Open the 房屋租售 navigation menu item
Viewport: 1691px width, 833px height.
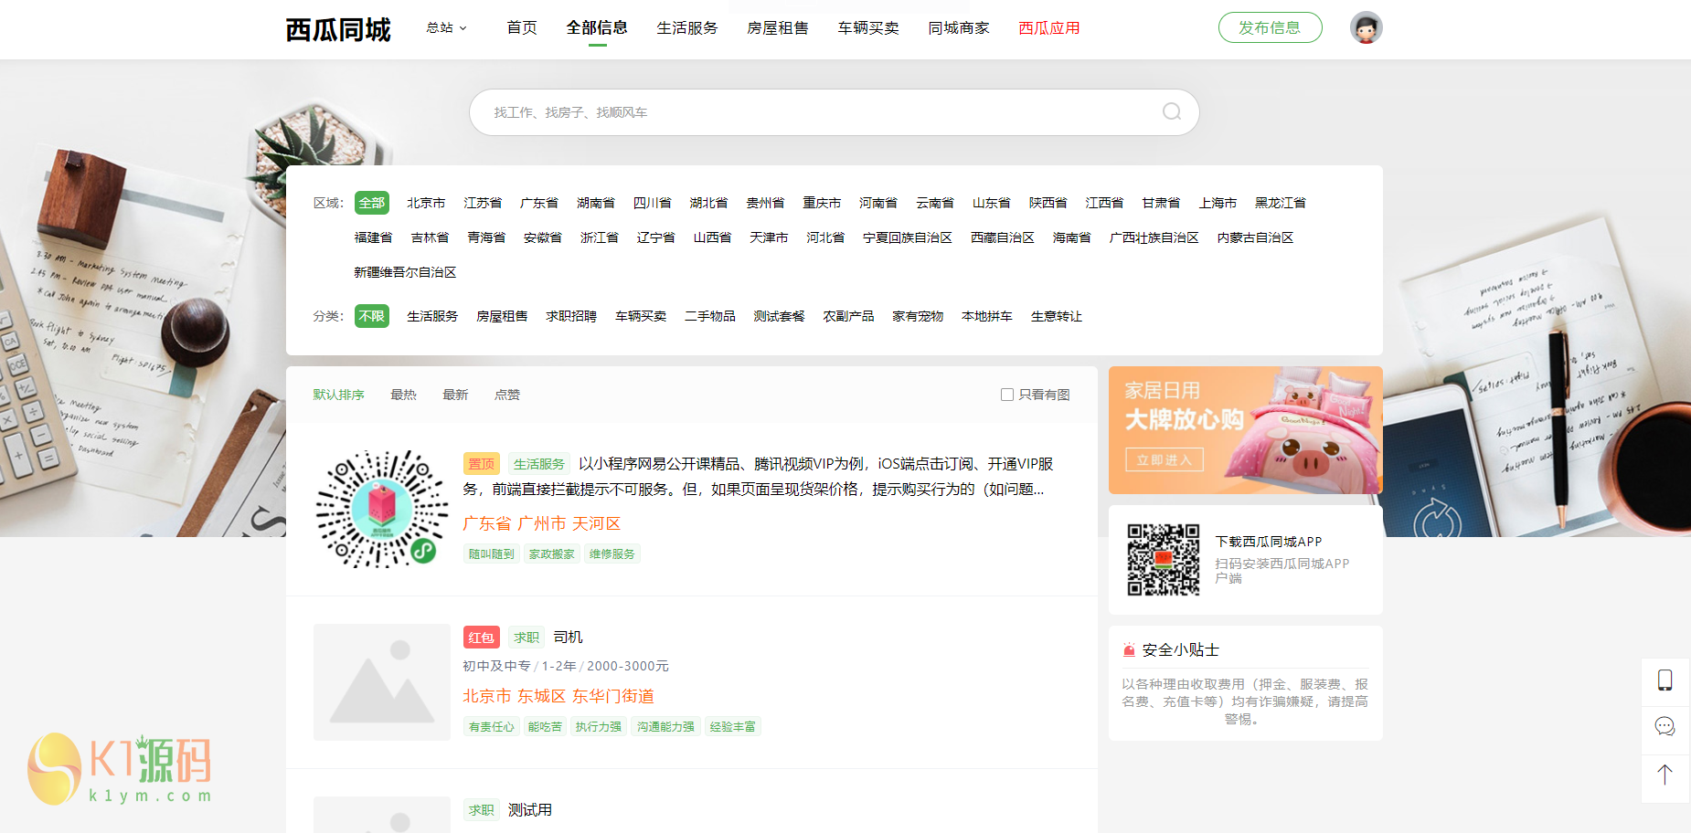pos(777,28)
